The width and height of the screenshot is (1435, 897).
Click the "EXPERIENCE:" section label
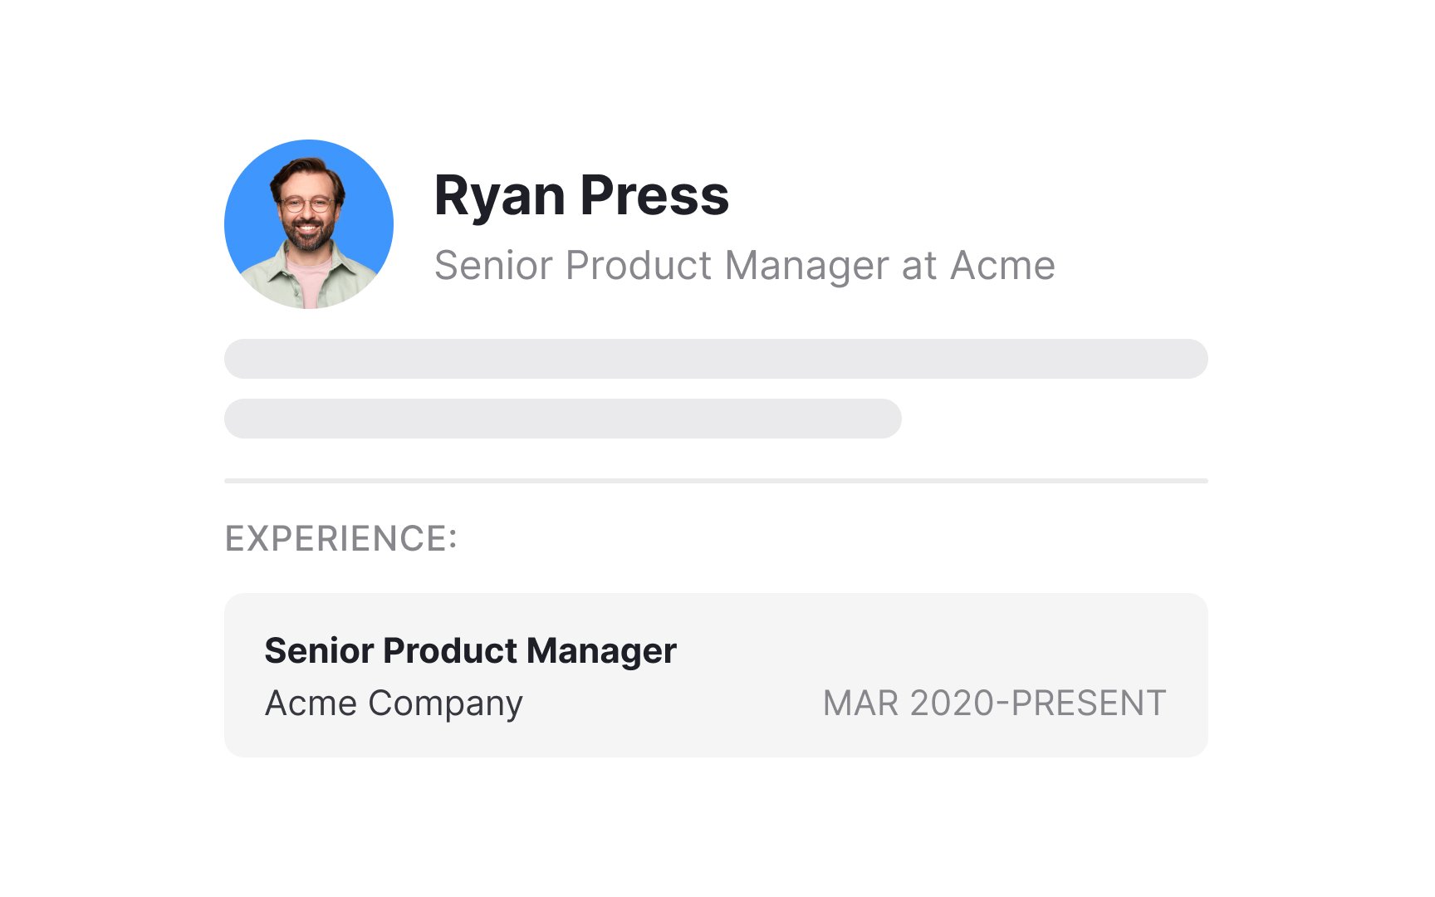click(x=341, y=538)
